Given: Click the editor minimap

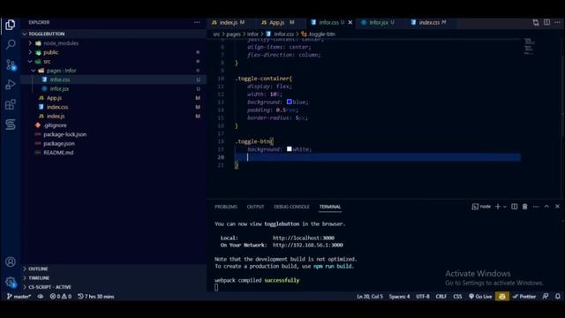Looking at the screenshot, I should (529, 46).
